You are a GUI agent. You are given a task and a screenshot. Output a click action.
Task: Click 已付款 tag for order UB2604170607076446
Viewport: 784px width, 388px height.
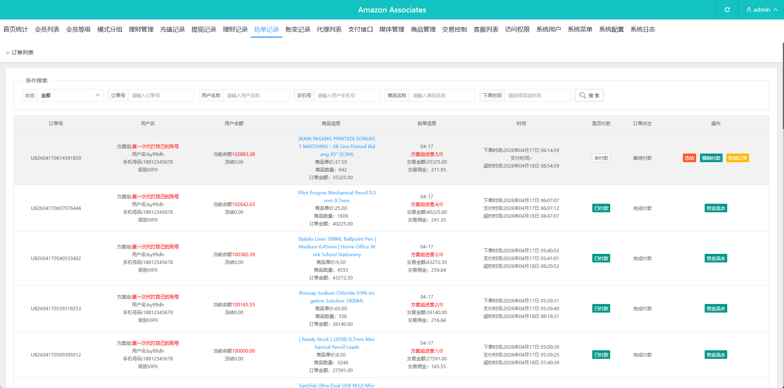601,208
